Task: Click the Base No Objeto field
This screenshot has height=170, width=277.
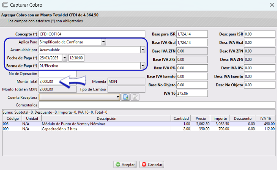Action: 192,85
